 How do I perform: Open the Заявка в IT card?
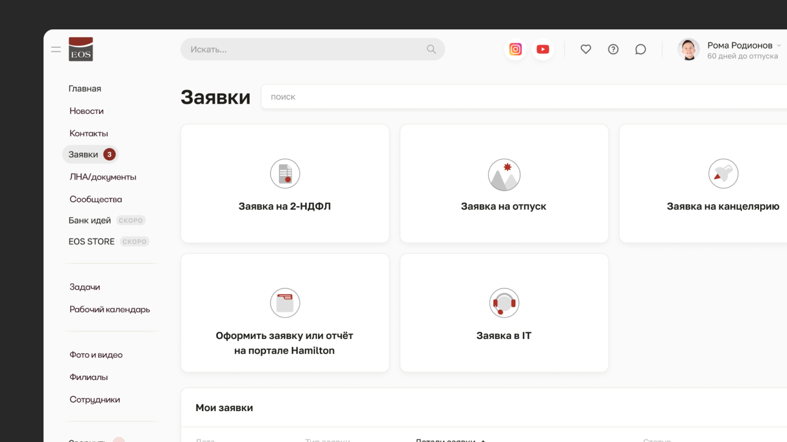click(x=504, y=313)
